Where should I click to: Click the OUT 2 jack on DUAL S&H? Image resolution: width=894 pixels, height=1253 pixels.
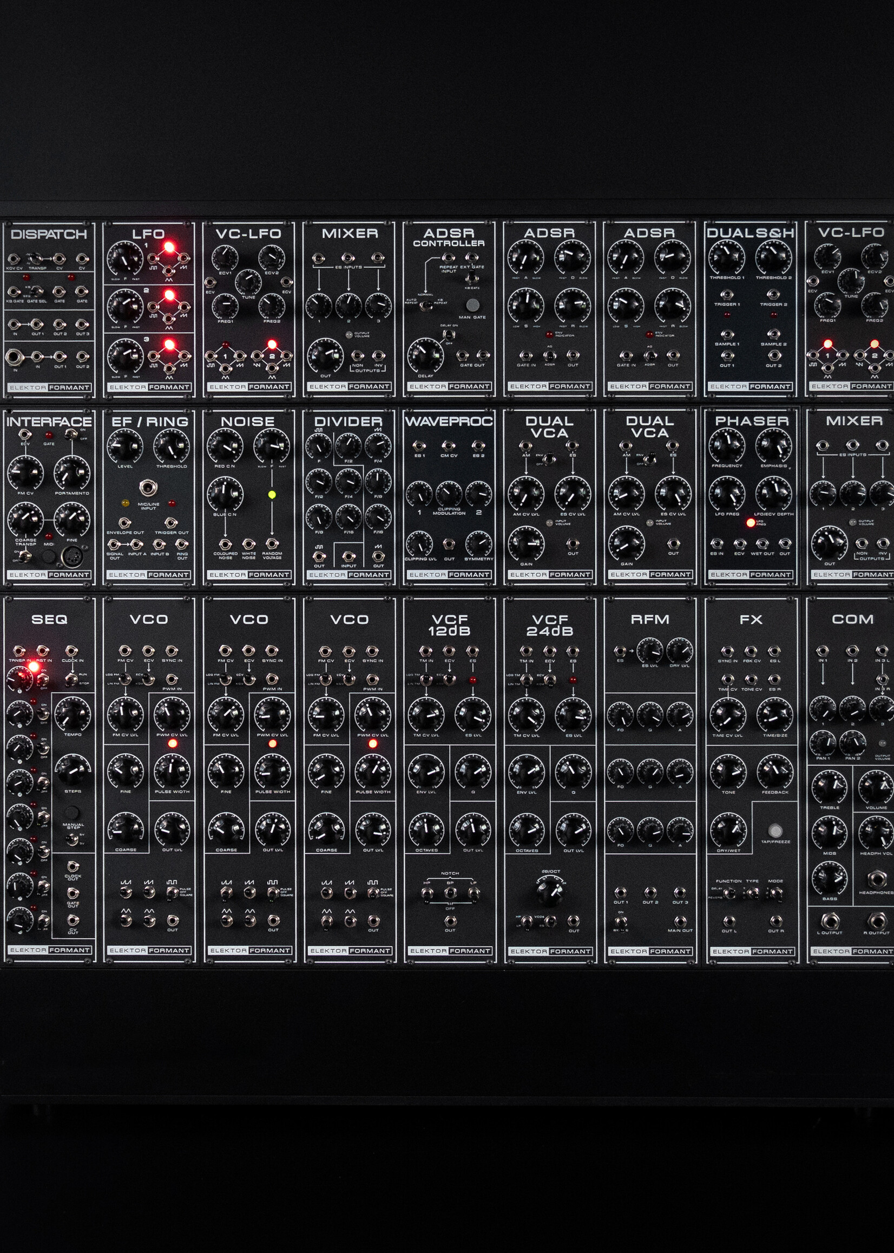pyautogui.click(x=773, y=356)
